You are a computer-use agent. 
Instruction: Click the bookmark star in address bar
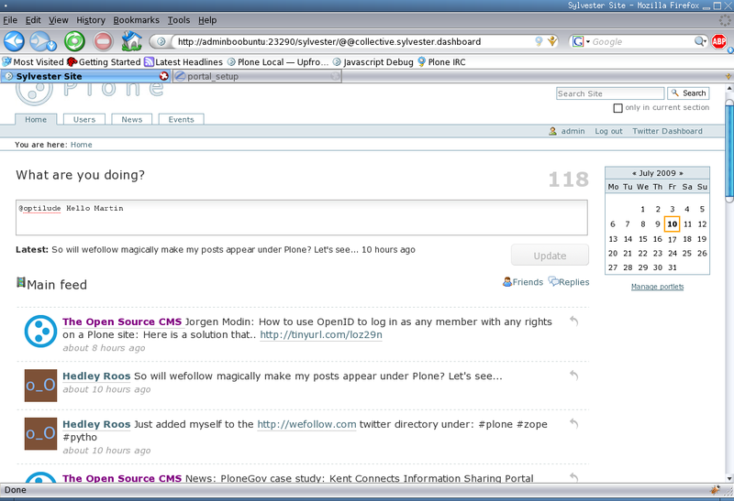[x=552, y=41]
